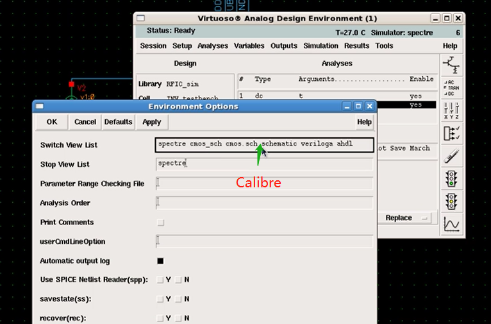The height and width of the screenshot is (324, 491).
Task: Minimize the Environment Options window
Action: 347,107
